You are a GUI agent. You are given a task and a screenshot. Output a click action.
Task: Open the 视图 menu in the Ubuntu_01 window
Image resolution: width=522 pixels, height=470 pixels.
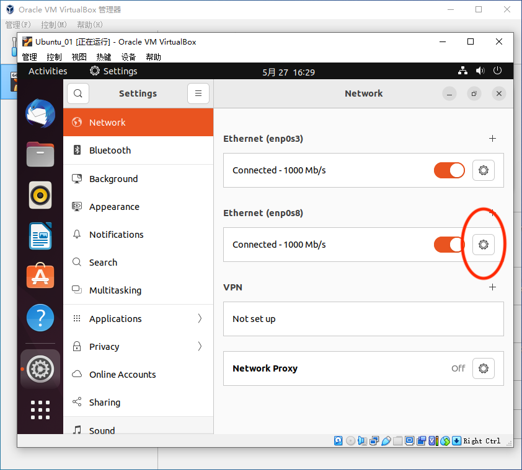pyautogui.click(x=79, y=57)
